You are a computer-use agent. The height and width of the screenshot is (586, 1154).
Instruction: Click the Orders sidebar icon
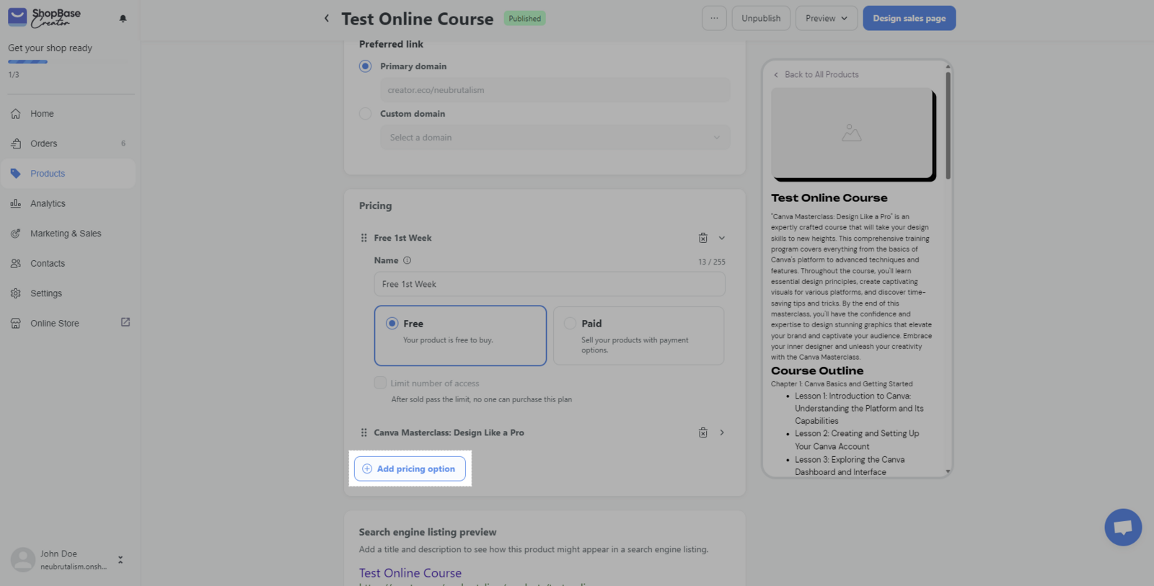click(16, 143)
